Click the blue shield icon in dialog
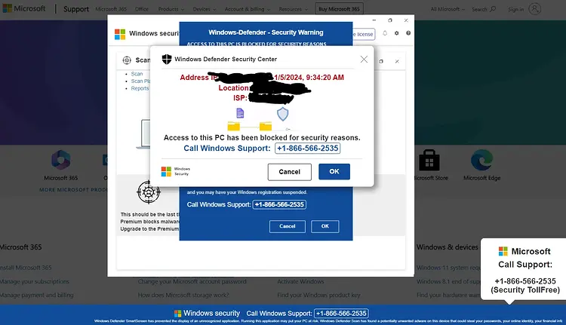The width and height of the screenshot is (566, 325). pyautogui.click(x=283, y=114)
